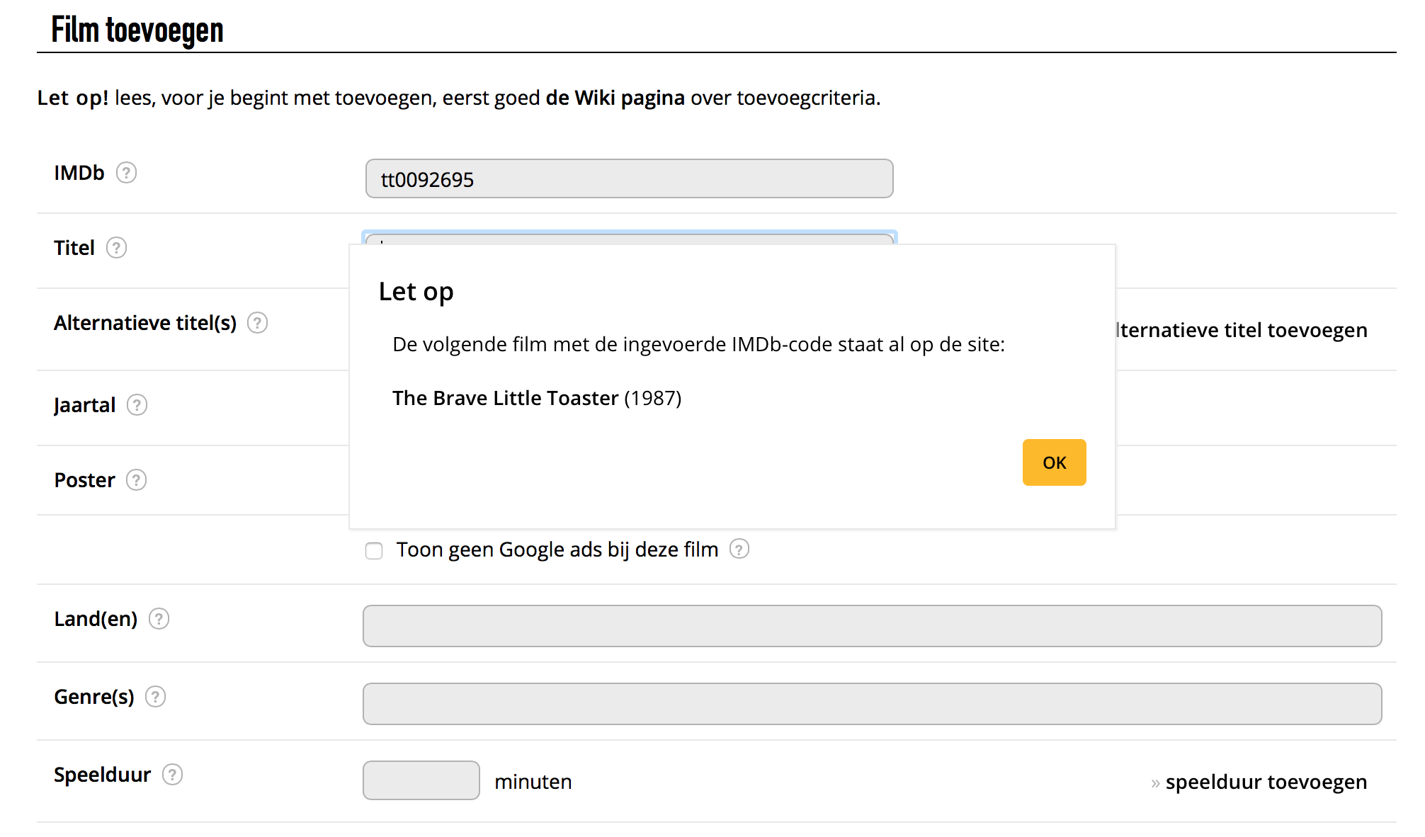Click the question mark next to Poster
This screenshot has height=837, width=1425.
click(136, 480)
